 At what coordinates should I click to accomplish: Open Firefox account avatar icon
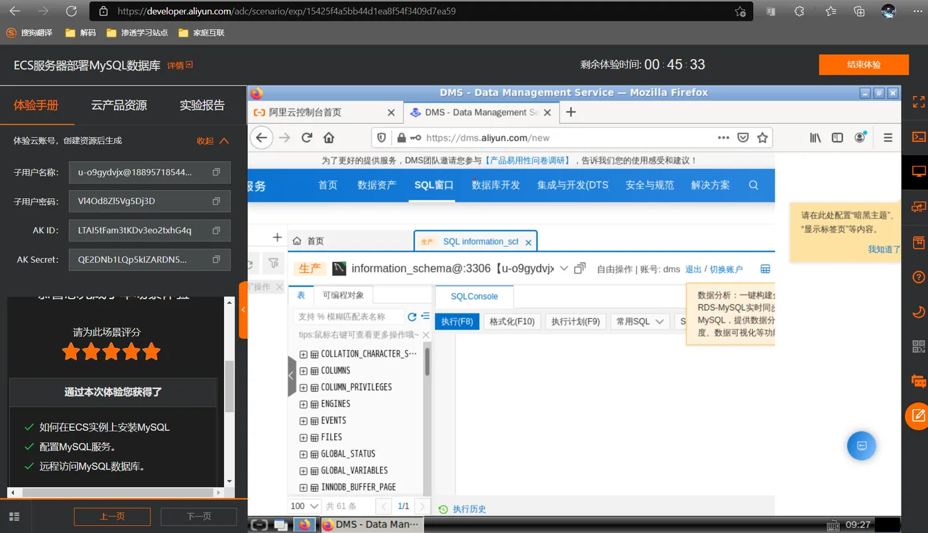pos(860,137)
